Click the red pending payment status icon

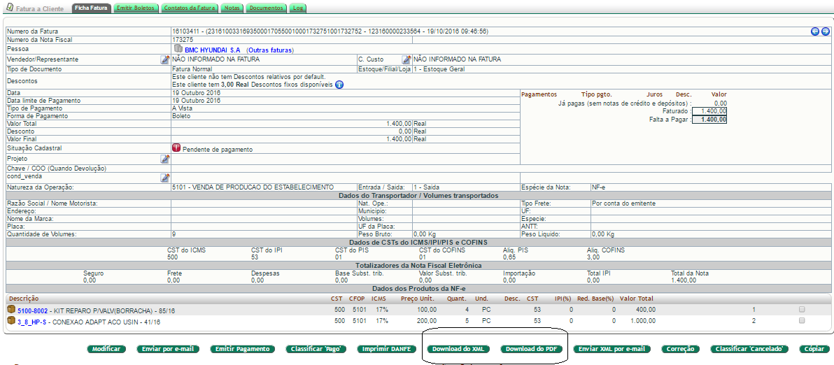point(176,148)
